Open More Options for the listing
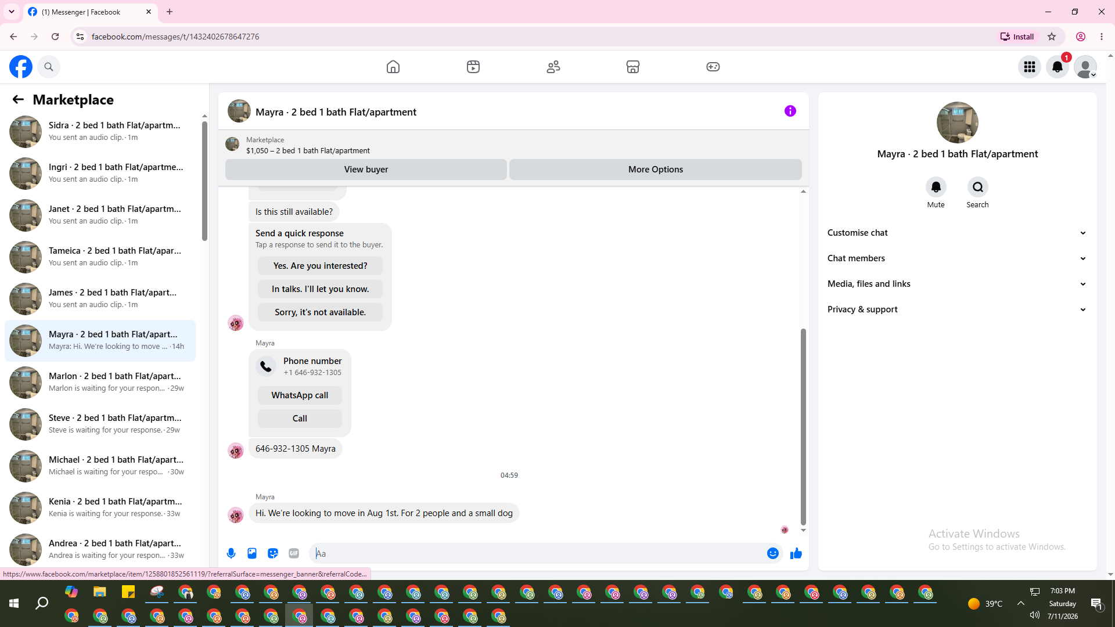1115x627 pixels. (656, 170)
